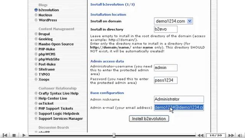245x138 pixels.
Task: Select Support Services Manager link
Action: (x=60, y=118)
